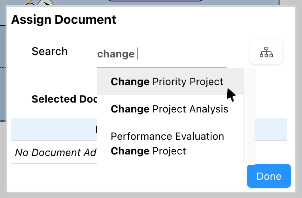This screenshot has width=302, height=198.
Task: Click the suggestion list vertical scrollbar
Action: (249, 115)
